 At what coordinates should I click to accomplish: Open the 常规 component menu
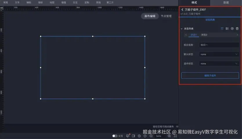tap(6, 3)
